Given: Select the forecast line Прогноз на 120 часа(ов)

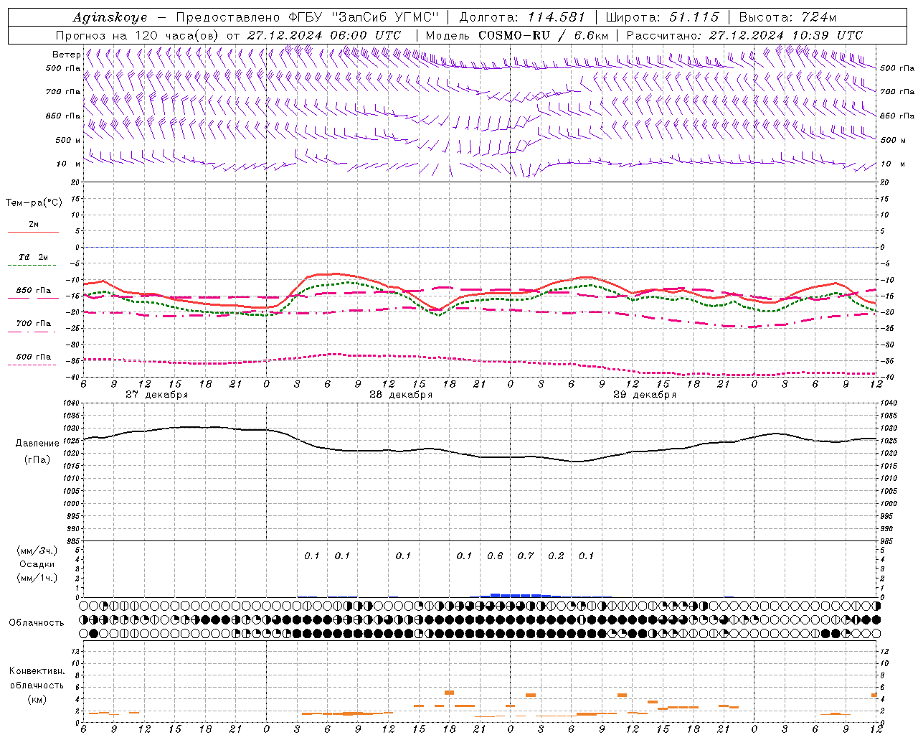Looking at the screenshot, I should pos(138,35).
